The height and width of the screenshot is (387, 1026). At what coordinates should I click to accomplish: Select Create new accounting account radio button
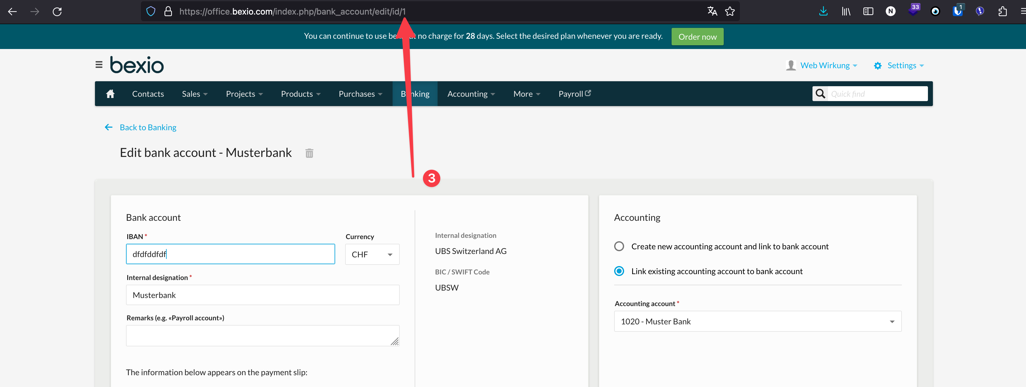click(x=619, y=246)
